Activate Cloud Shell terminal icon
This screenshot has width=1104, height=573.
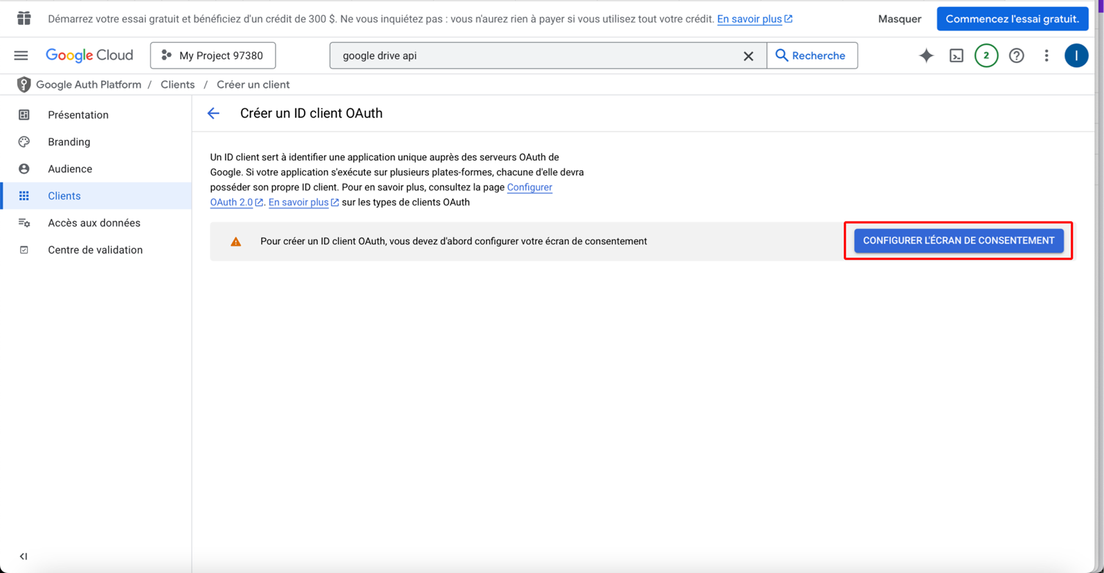click(x=957, y=55)
